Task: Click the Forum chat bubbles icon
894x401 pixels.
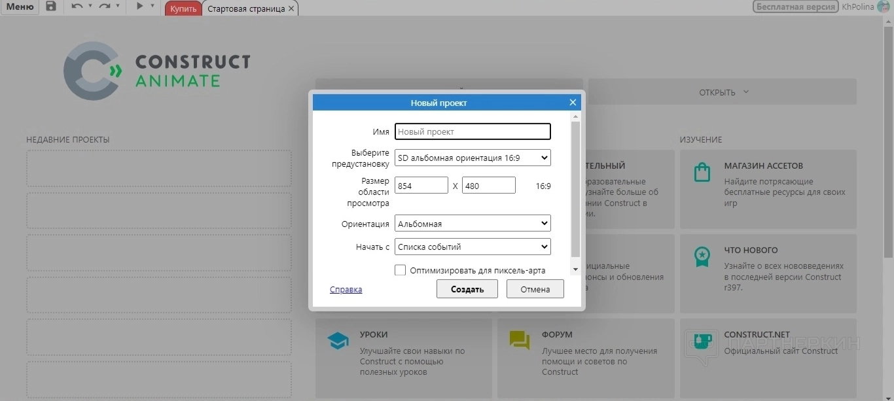Action: click(520, 341)
